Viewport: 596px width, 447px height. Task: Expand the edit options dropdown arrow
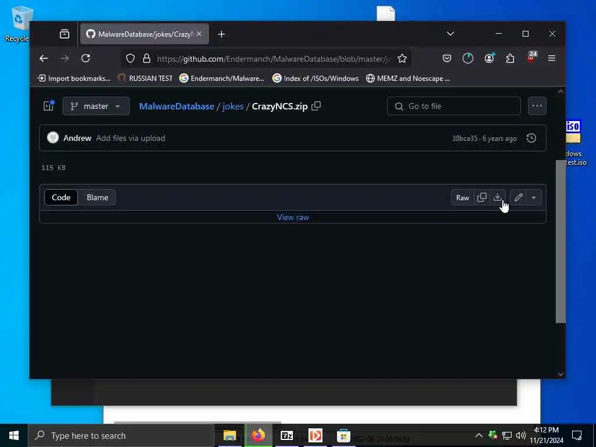click(x=533, y=198)
